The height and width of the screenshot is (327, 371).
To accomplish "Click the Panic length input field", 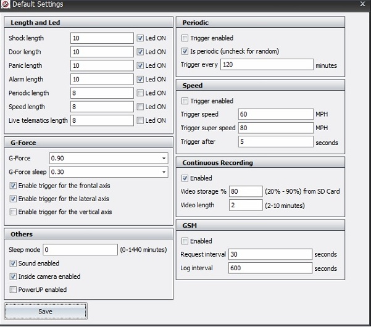I will [102, 65].
